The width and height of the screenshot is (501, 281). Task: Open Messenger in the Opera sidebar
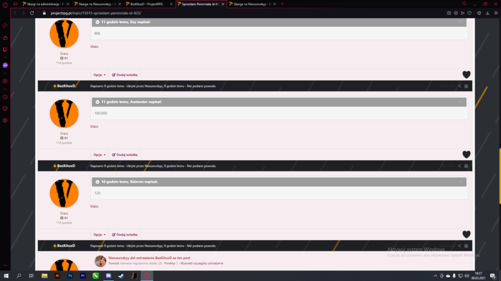coord(5,65)
